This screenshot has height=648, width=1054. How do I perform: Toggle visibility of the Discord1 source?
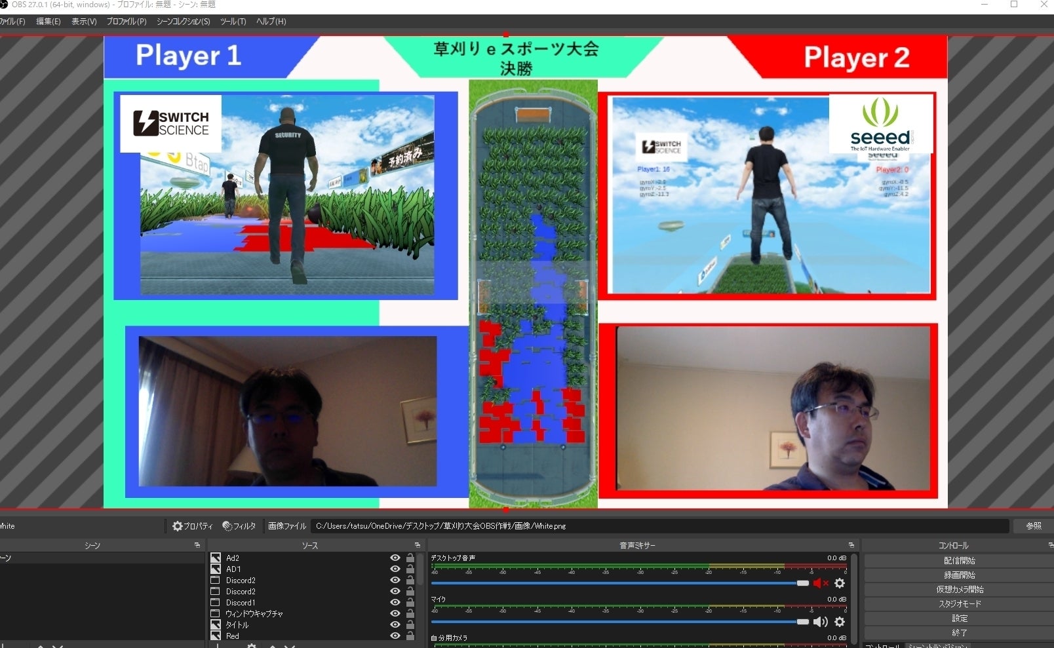pos(395,603)
